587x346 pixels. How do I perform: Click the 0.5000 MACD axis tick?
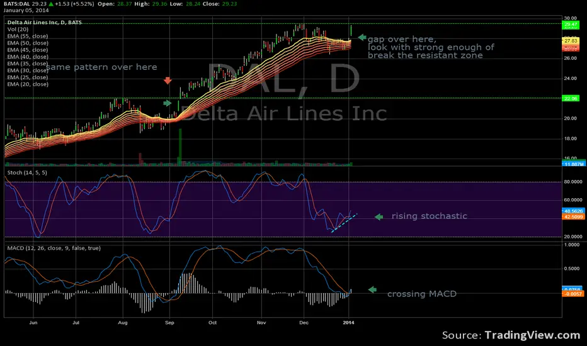pyautogui.click(x=572, y=269)
